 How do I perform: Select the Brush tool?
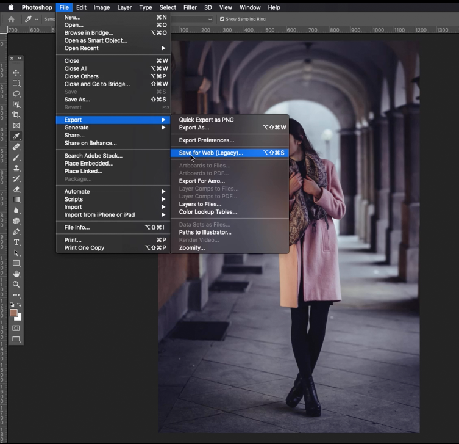tap(16, 158)
